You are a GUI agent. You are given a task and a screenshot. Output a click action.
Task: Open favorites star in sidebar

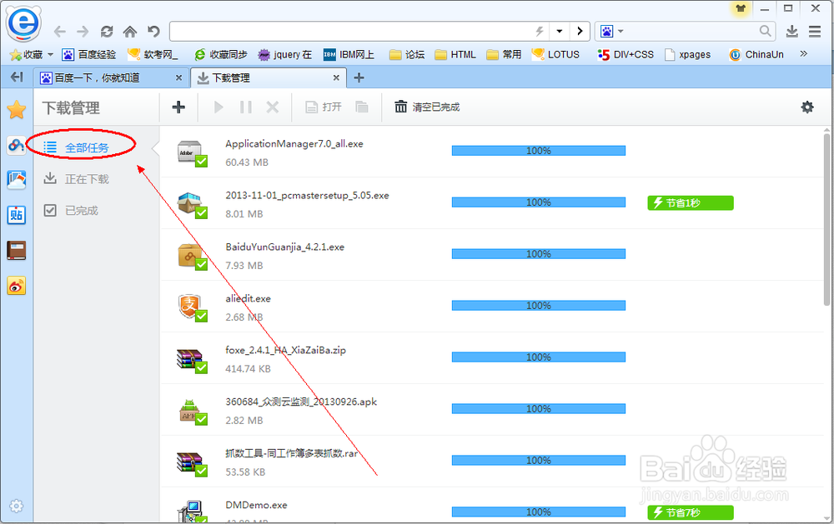click(x=17, y=110)
